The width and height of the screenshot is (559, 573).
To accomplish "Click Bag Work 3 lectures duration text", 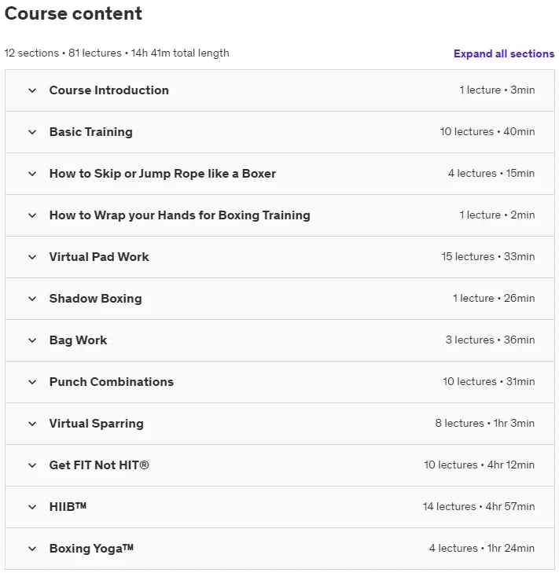I will pos(490,340).
